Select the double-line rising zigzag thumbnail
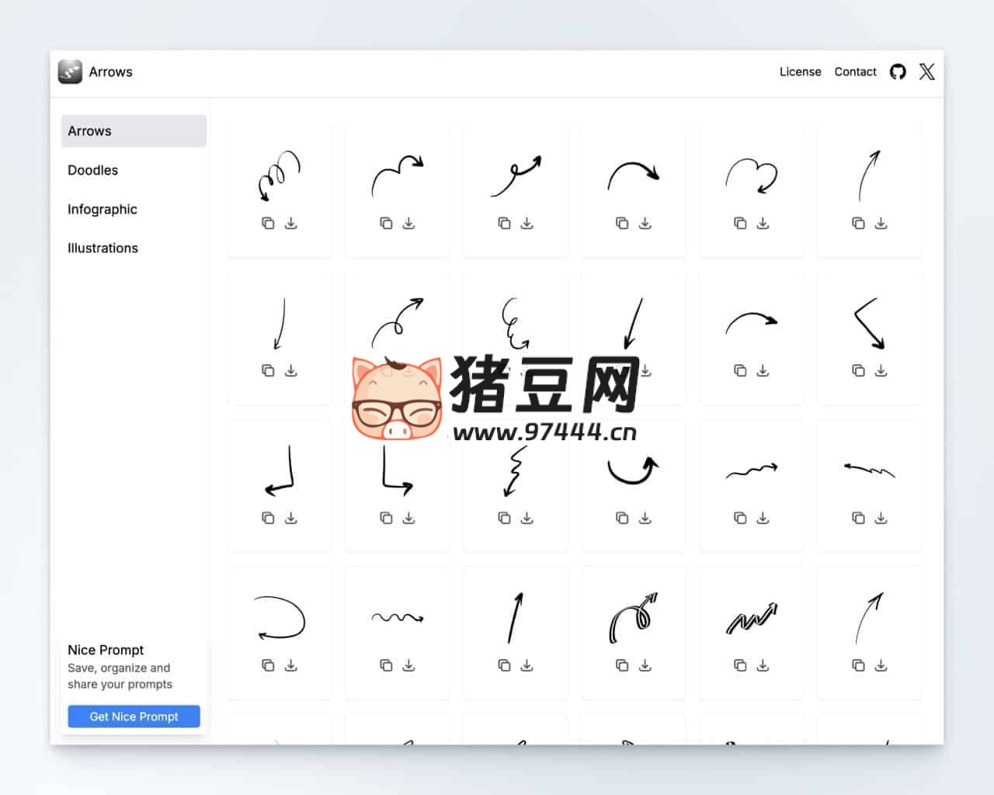The height and width of the screenshot is (795, 994). click(751, 618)
